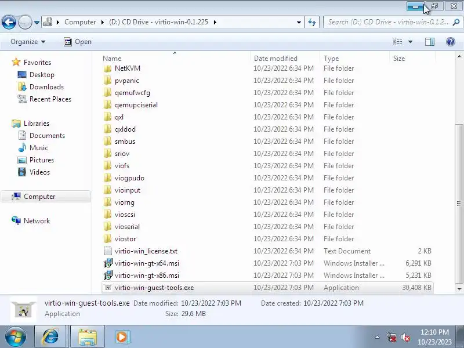The width and height of the screenshot is (464, 348).
Task: Select the viorng folder icon
Action: pyautogui.click(x=108, y=202)
